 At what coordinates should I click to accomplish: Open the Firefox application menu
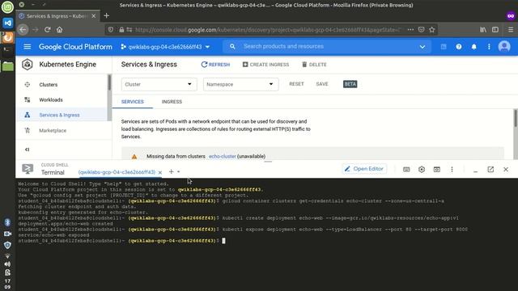coord(511,30)
